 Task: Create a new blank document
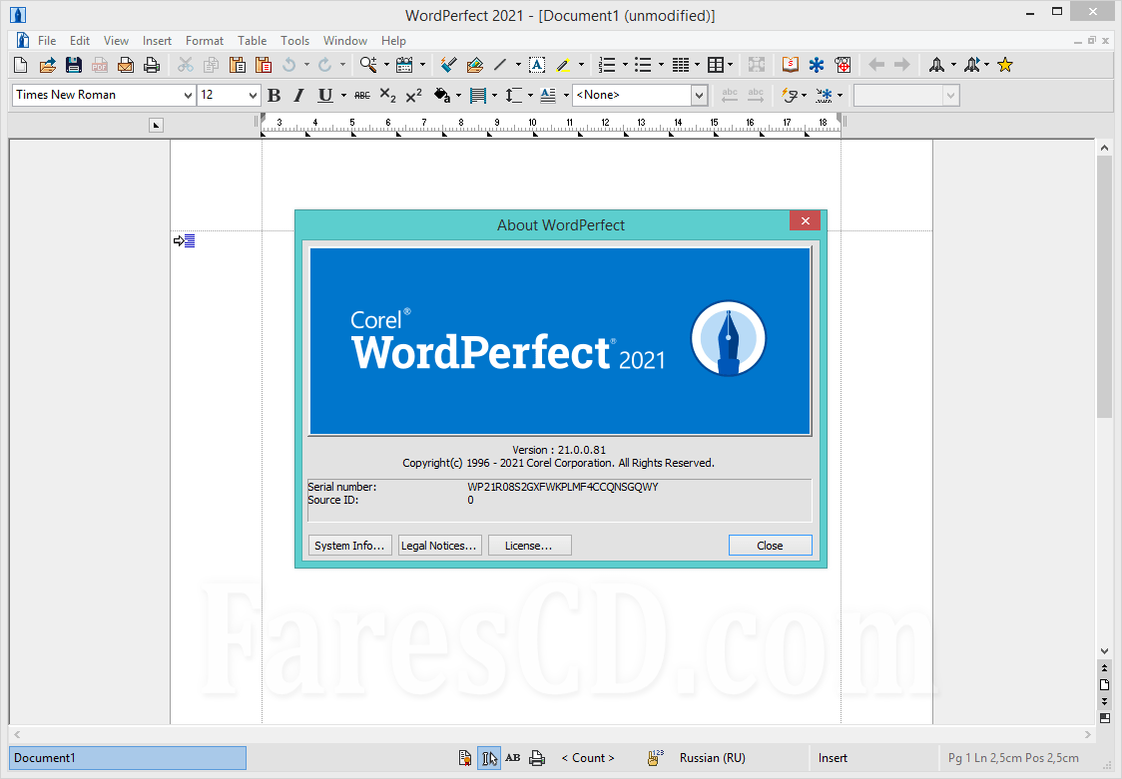tap(21, 65)
